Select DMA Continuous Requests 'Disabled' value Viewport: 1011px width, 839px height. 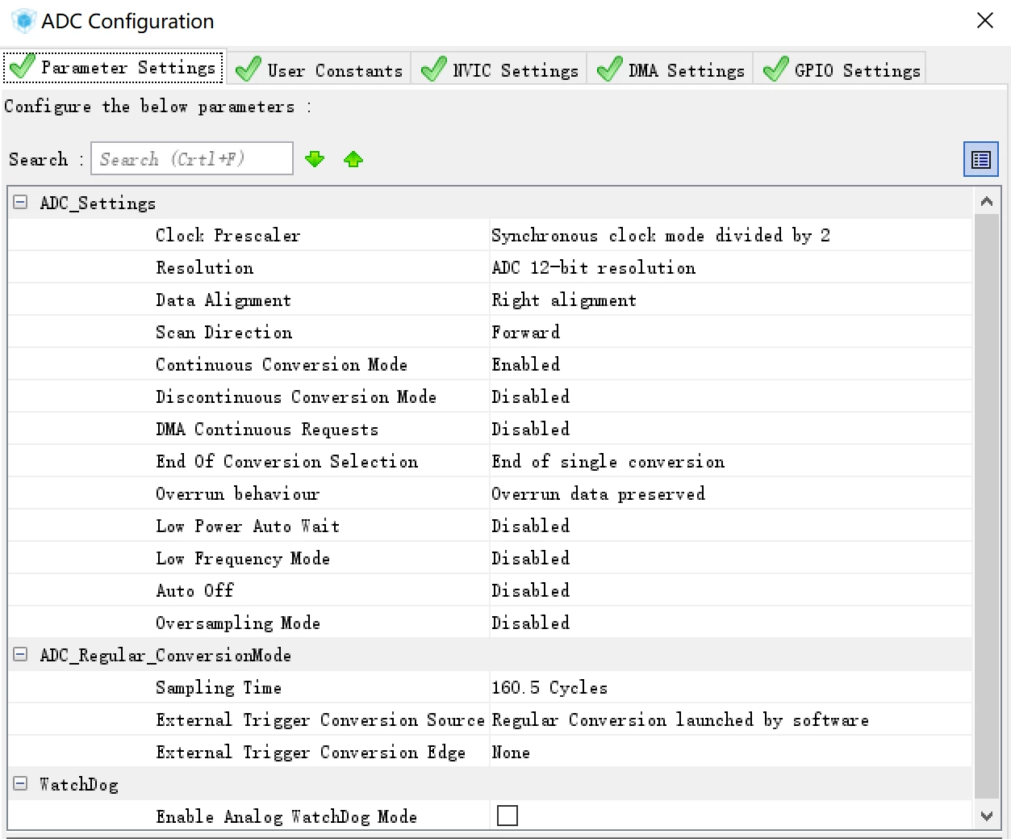tap(530, 429)
